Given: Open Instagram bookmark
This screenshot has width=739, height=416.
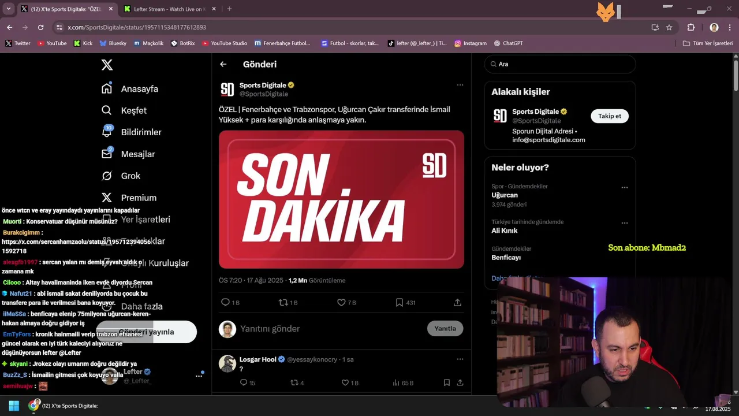Looking at the screenshot, I should click(471, 43).
